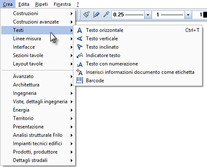Click the Barcode icon
This screenshot has height=167, width=207.
pos(80,81)
